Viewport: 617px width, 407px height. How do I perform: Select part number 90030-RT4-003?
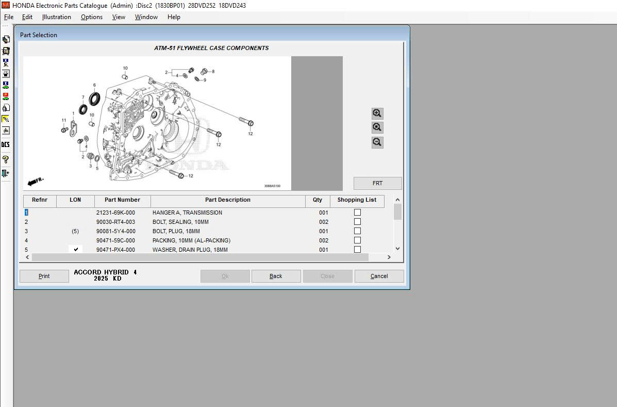tap(115, 222)
